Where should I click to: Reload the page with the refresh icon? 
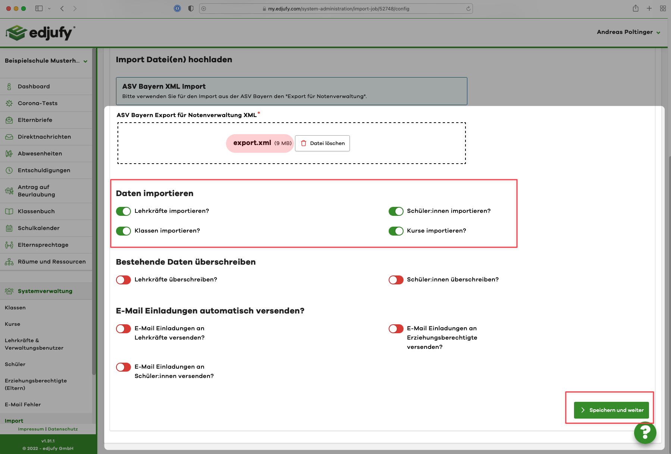[x=468, y=9]
